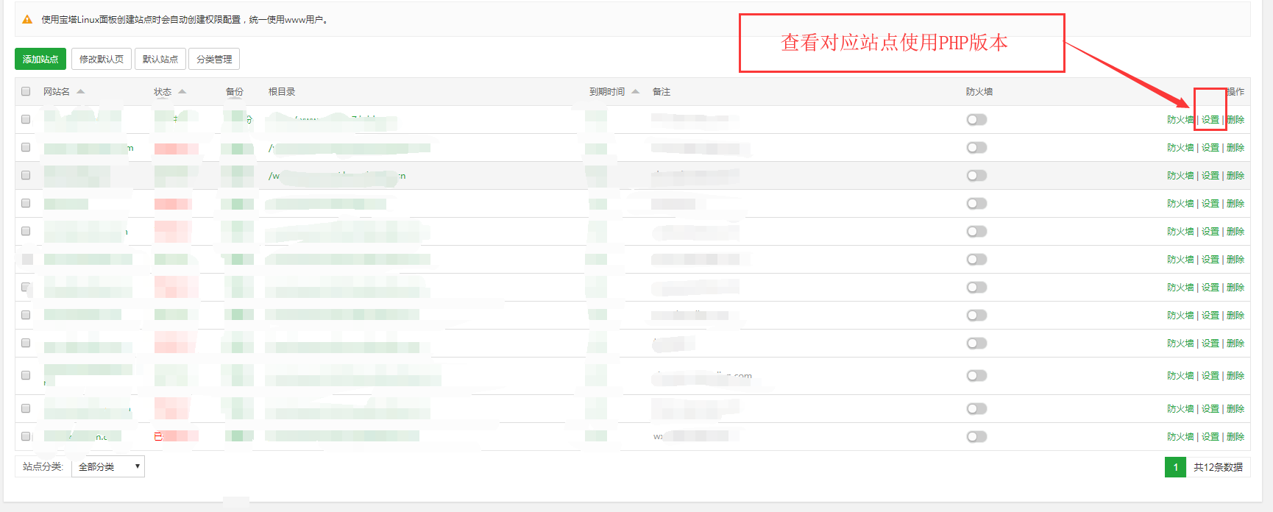Sort by the 到期时间 column arrow
The height and width of the screenshot is (512, 1273).
(x=635, y=92)
